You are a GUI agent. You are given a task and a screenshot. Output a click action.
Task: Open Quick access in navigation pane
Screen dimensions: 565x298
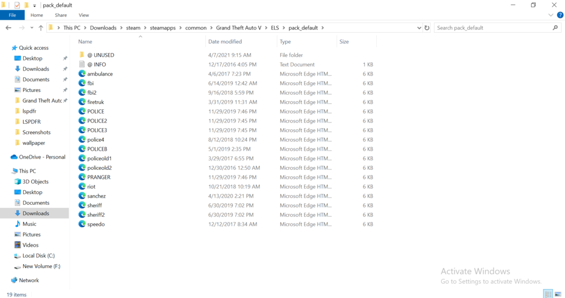pos(30,47)
